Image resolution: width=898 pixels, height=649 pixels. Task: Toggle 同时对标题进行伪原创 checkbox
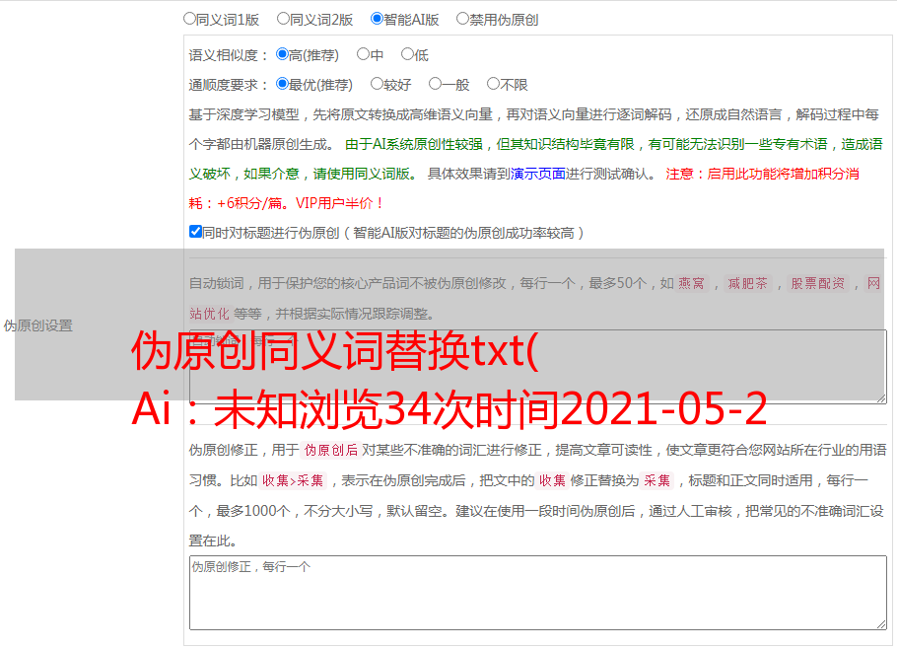pos(195,232)
